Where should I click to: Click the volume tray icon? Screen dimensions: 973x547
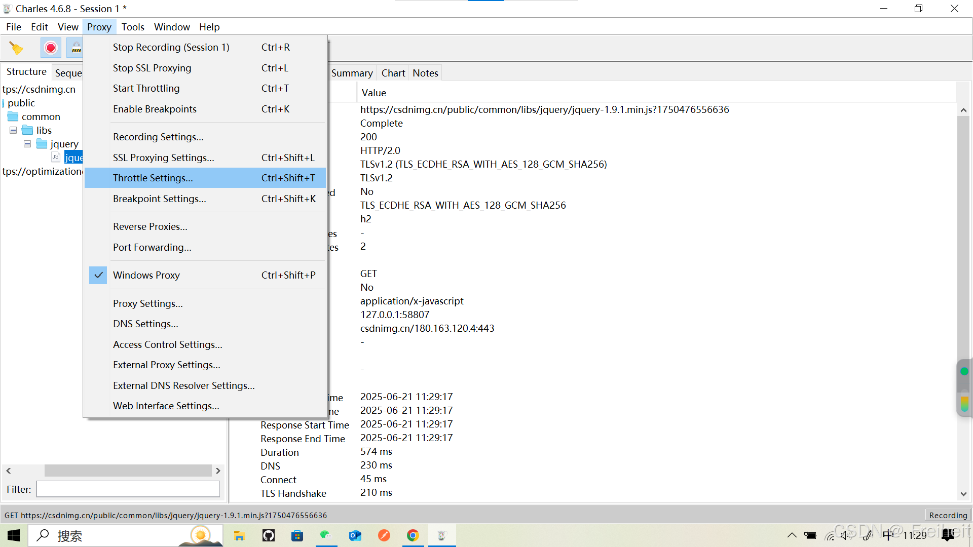coord(846,535)
